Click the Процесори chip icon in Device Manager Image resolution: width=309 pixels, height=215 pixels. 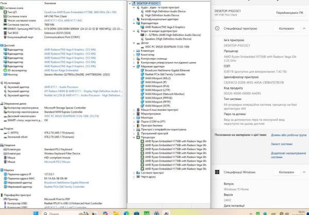point(138,137)
